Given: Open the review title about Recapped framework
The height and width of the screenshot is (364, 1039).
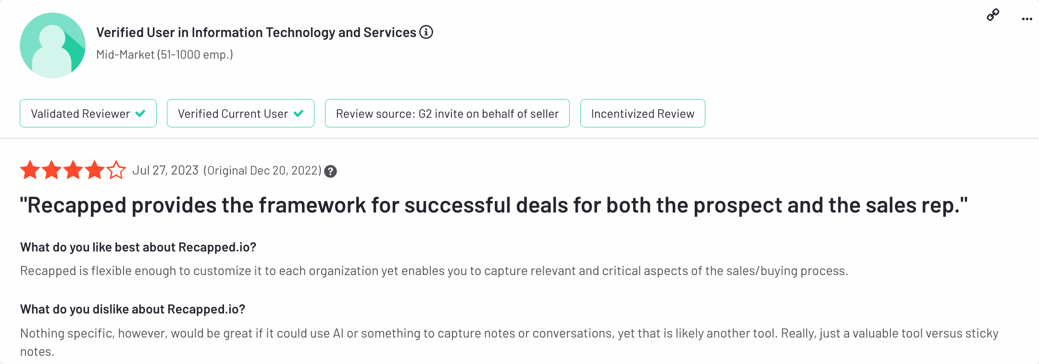Looking at the screenshot, I should (x=494, y=205).
